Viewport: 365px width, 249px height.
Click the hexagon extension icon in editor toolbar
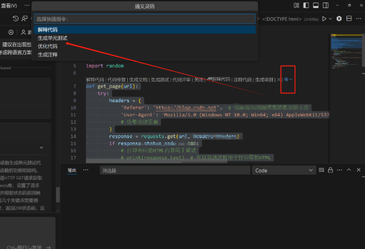[x=339, y=18]
